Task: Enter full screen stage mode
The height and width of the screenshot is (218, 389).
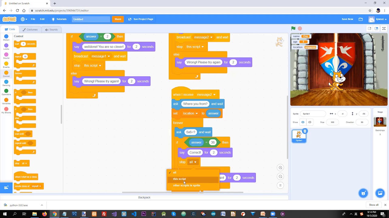Action: coord(384,28)
